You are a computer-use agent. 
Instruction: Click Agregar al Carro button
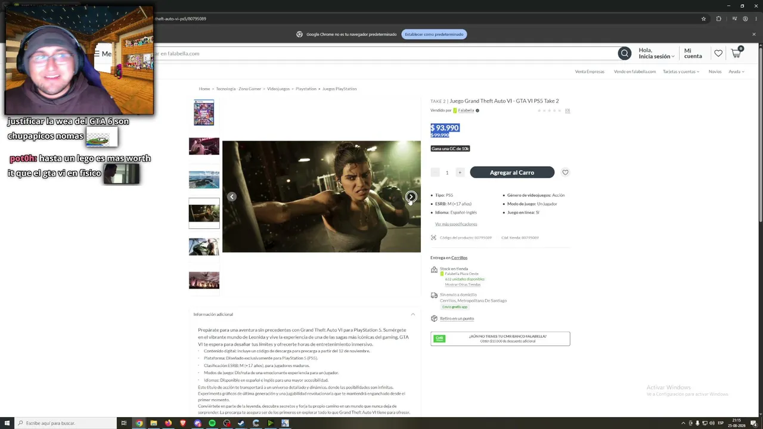(x=512, y=172)
